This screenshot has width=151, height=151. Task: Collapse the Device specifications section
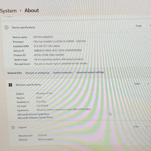point(150,25)
